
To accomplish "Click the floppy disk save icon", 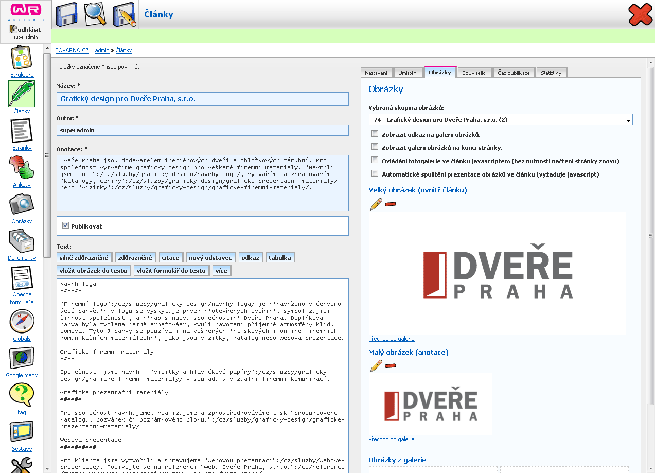I will pos(66,14).
